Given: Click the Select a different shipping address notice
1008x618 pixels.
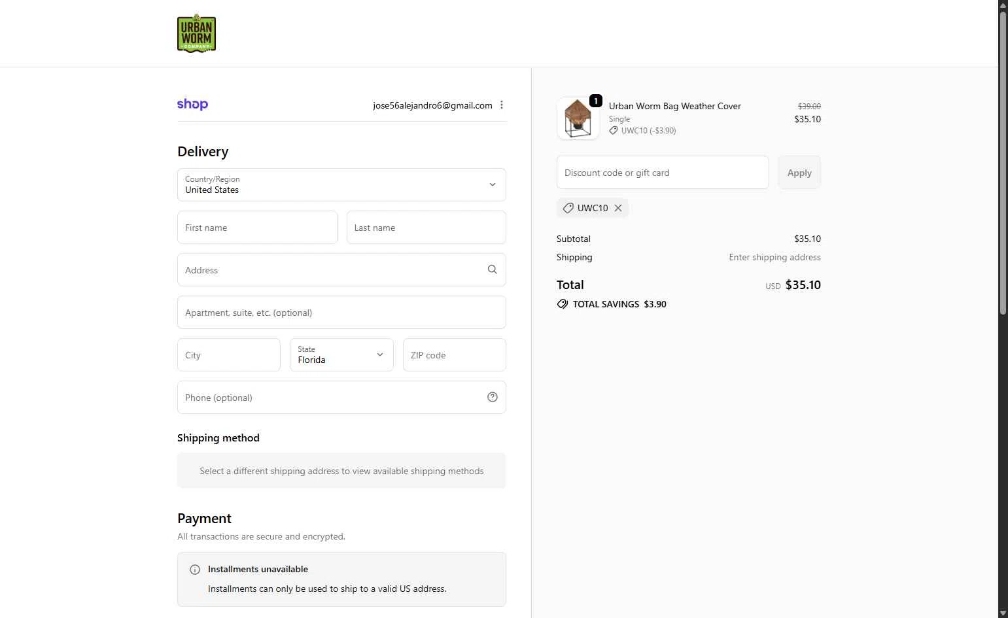Looking at the screenshot, I should 341,471.
